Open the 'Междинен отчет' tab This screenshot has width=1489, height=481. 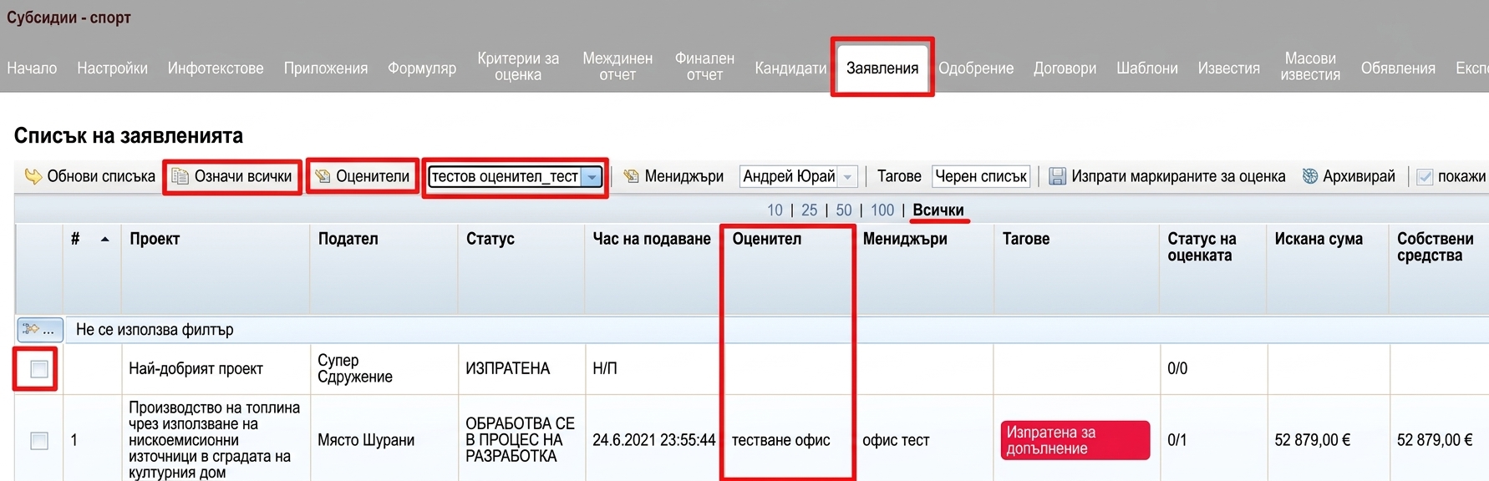pos(617,67)
